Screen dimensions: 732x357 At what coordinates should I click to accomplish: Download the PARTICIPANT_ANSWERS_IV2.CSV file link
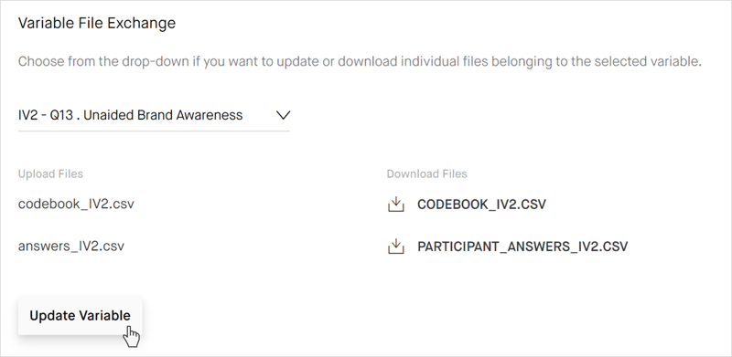(x=522, y=247)
